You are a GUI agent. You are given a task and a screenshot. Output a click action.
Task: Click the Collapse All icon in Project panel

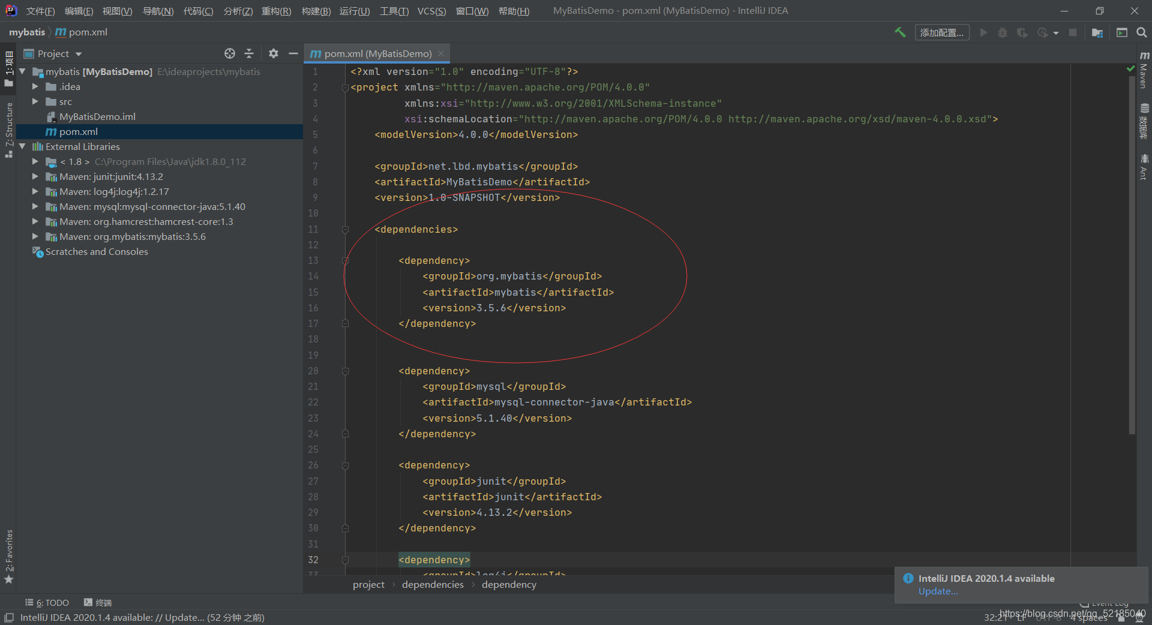[249, 53]
